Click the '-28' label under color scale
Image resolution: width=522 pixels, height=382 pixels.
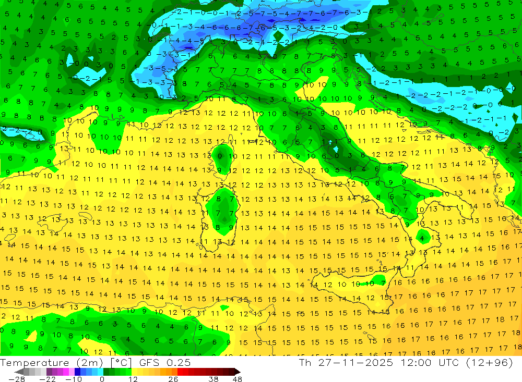pyautogui.click(x=16, y=379)
